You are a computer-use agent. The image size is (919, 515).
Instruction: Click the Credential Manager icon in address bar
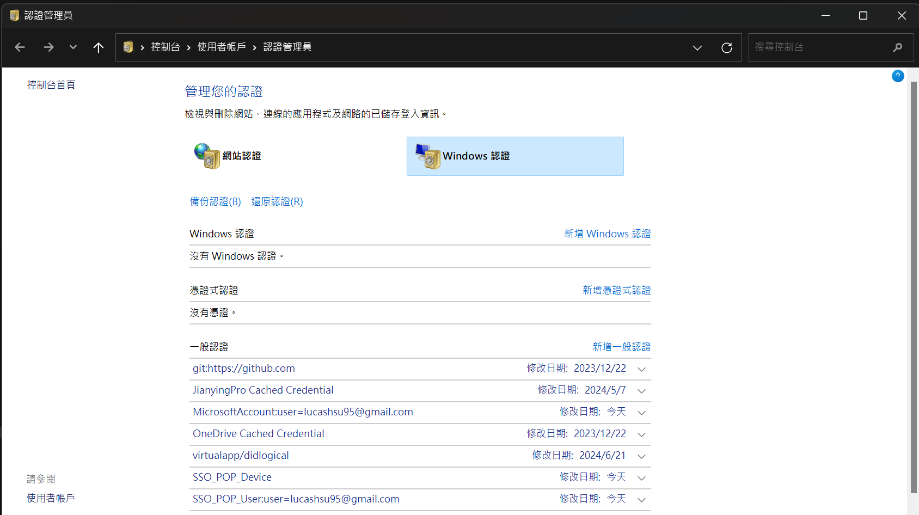128,47
